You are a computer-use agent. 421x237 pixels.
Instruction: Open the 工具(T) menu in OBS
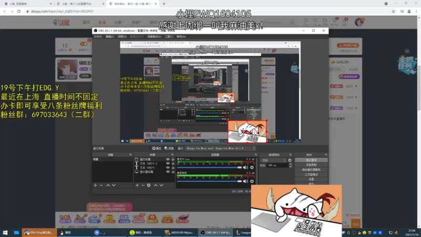[169, 36]
